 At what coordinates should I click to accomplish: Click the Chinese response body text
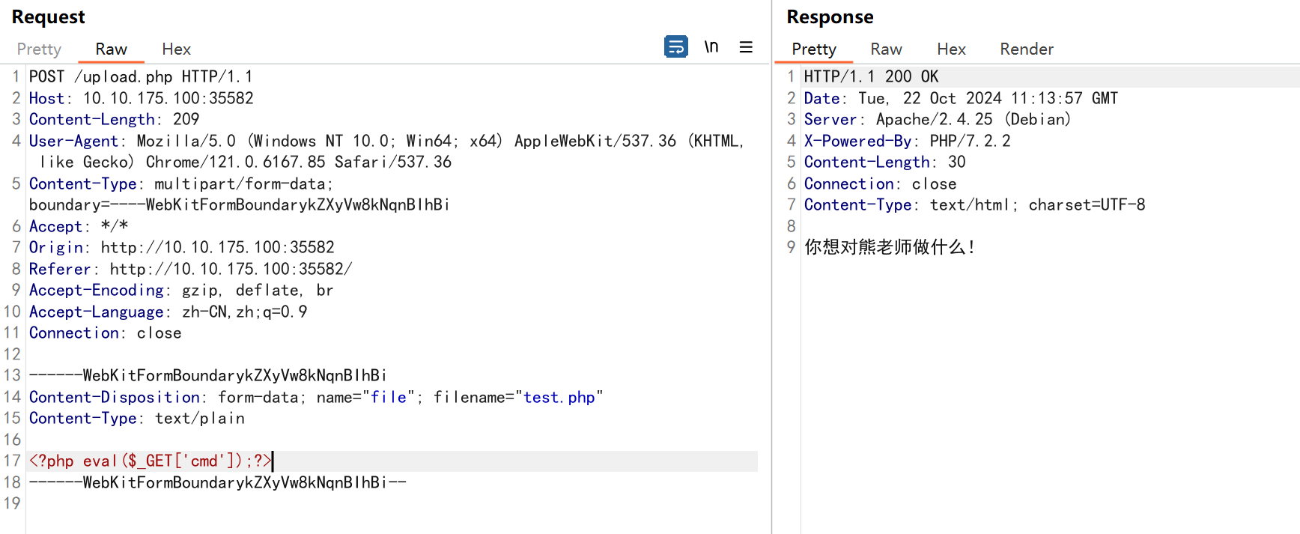click(889, 247)
